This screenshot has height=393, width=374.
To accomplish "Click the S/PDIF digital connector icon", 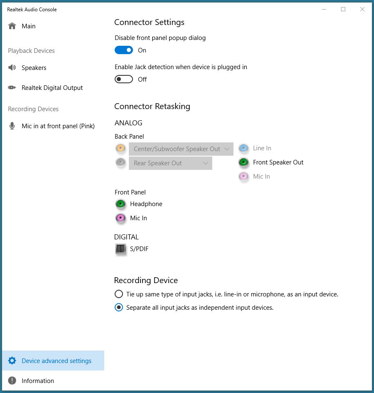I will pos(121,249).
